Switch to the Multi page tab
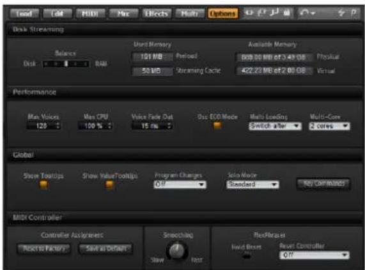The width and height of the screenshot is (365, 270). tap(189, 13)
